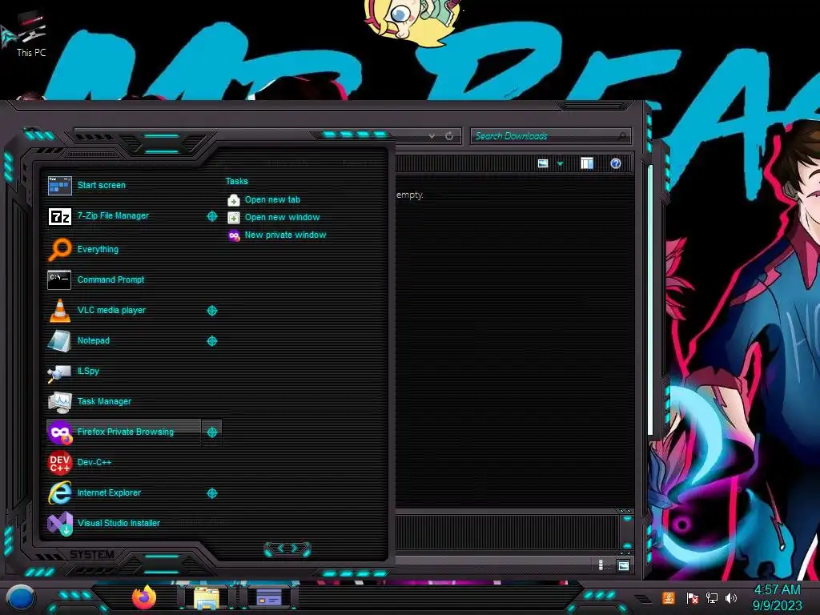Open the address bar history dropdown

pyautogui.click(x=432, y=136)
